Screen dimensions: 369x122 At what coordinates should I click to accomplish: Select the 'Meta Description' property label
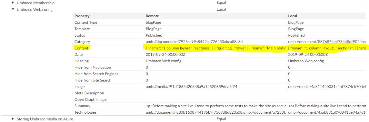tap(89, 93)
